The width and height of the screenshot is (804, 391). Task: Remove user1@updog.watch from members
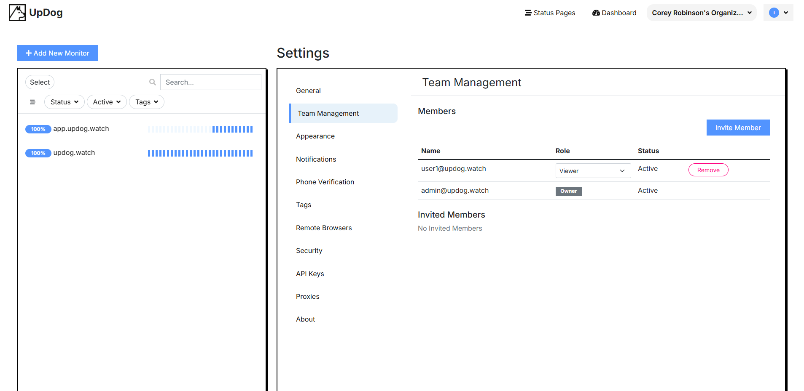708,170
